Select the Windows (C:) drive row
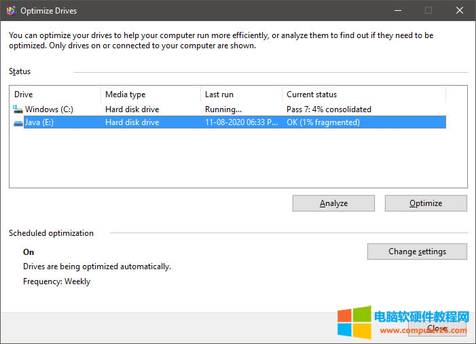Viewport: 476px width, 344px height. click(x=49, y=109)
